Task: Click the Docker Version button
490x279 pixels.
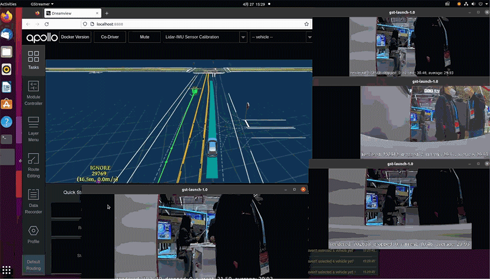Action: click(75, 37)
